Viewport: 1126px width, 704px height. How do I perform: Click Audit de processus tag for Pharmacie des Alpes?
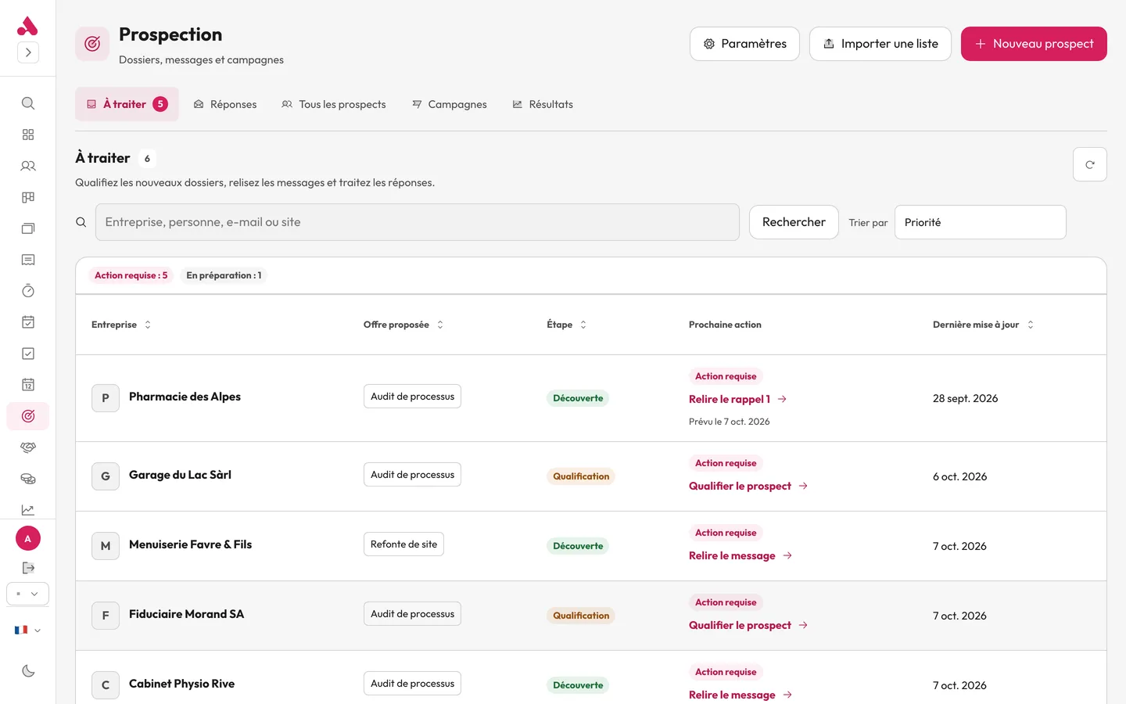pos(412,397)
